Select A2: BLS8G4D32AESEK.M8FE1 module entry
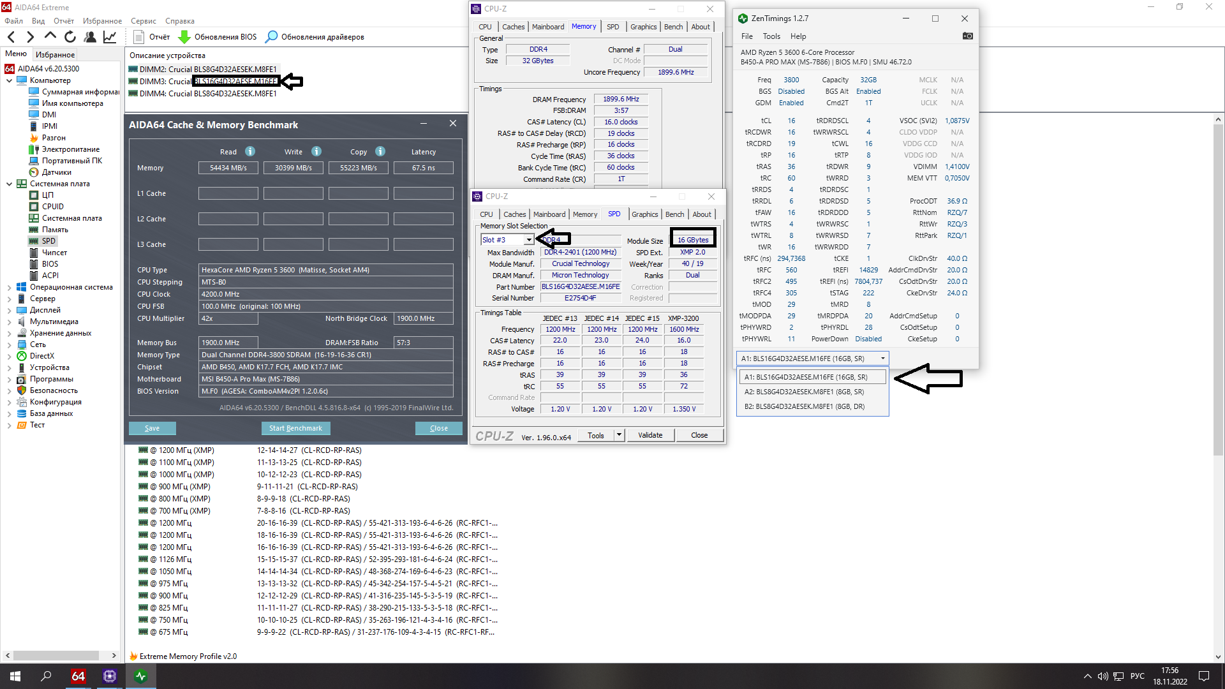 pyautogui.click(x=804, y=392)
